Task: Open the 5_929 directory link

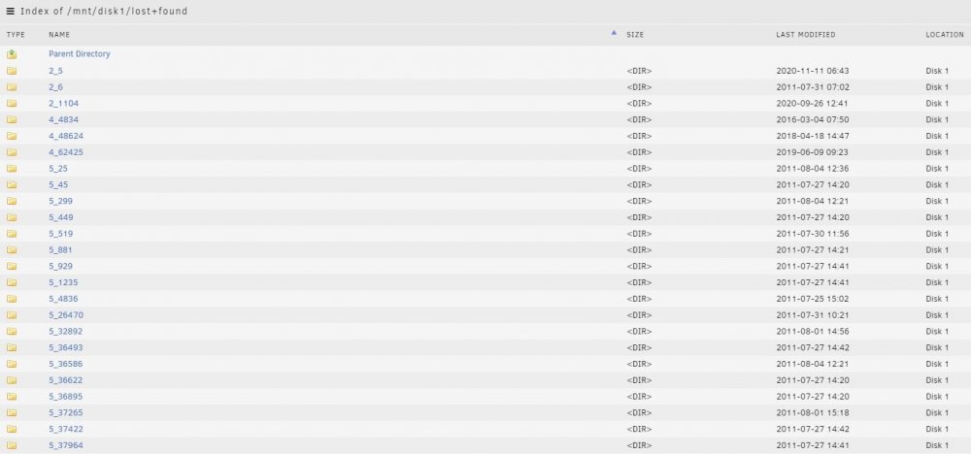Action: coord(60,267)
